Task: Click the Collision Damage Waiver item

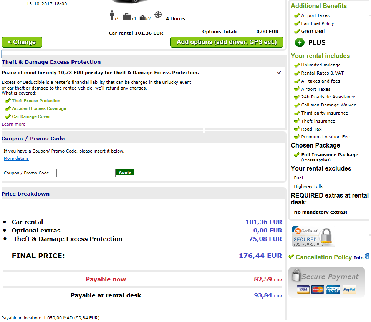Action: pos(328,105)
